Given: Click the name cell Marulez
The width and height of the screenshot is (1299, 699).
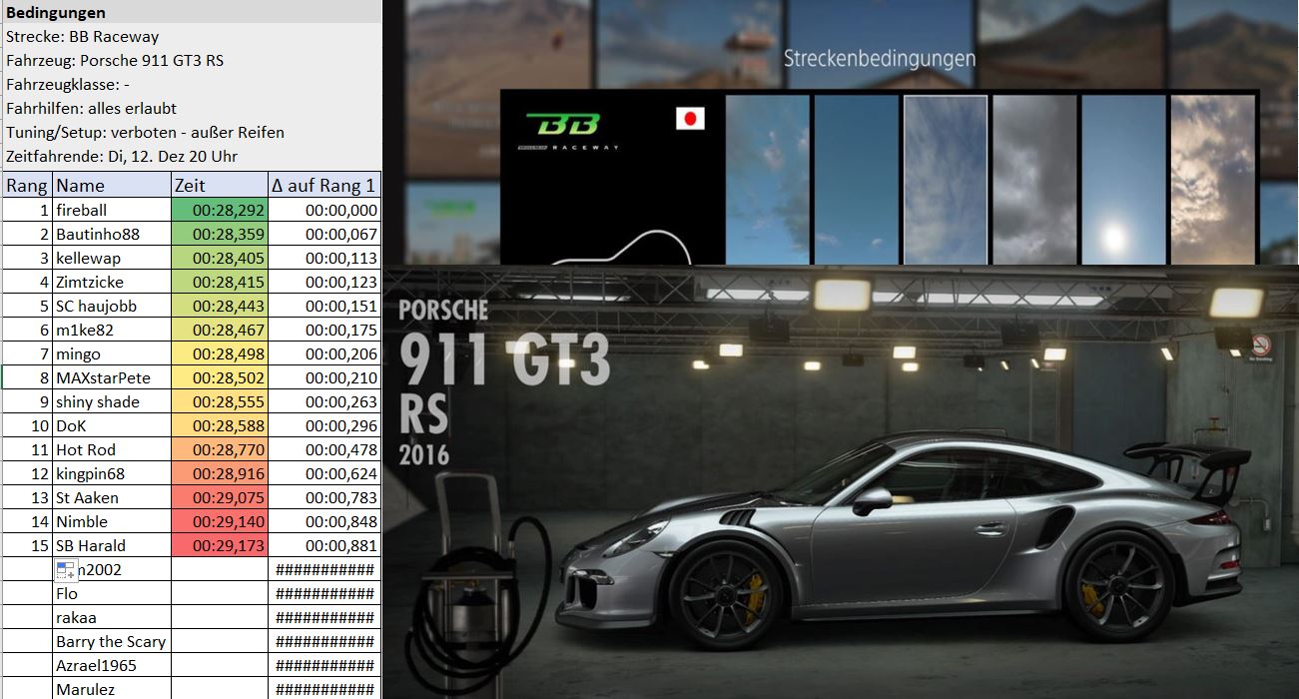Looking at the screenshot, I should tap(112, 689).
